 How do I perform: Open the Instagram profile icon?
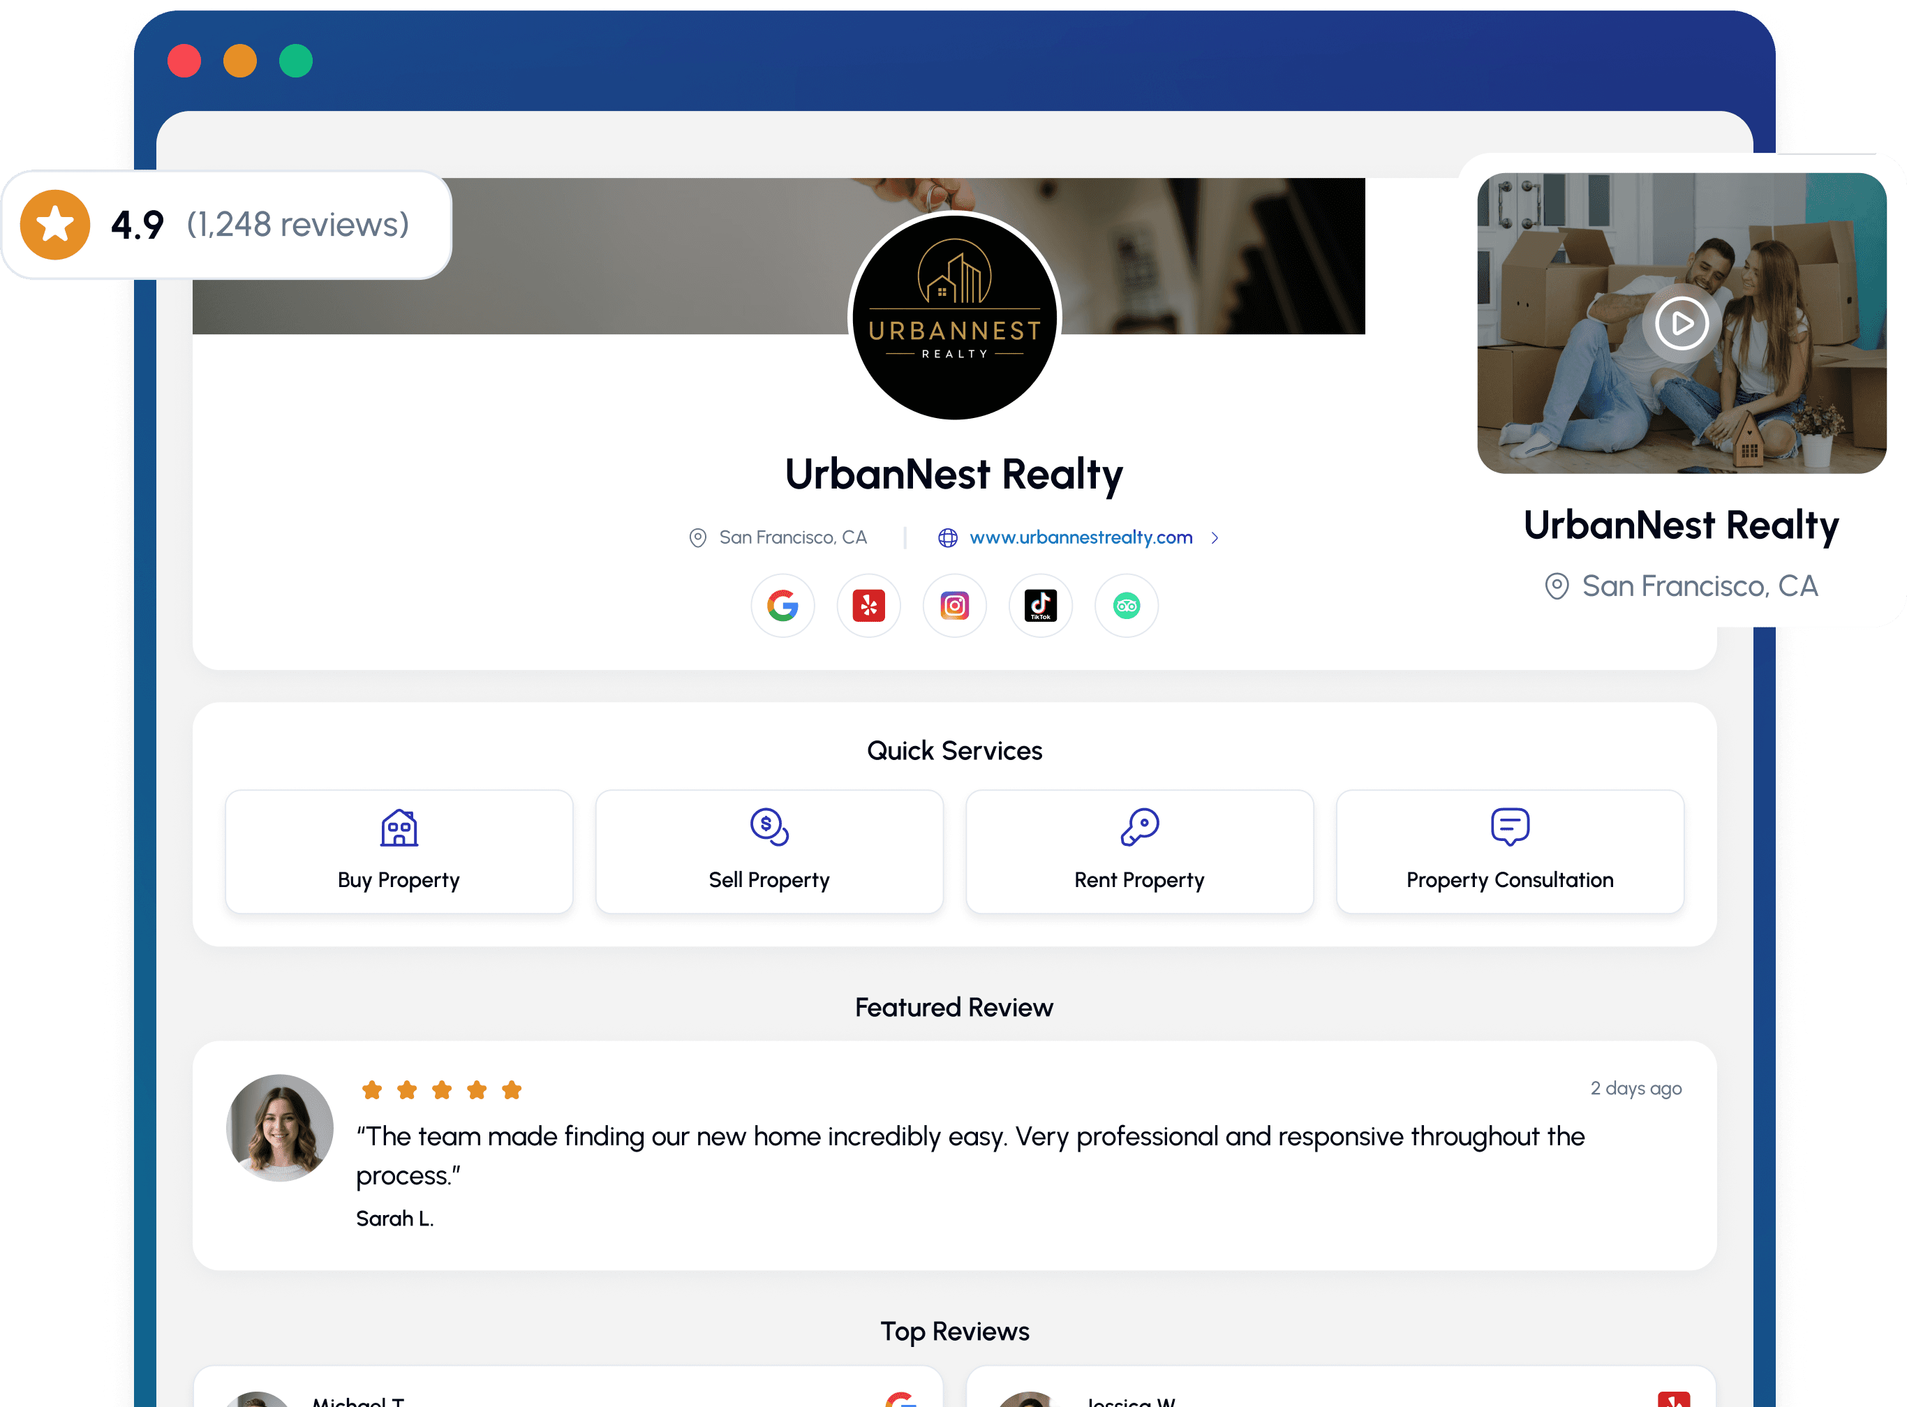click(x=954, y=606)
